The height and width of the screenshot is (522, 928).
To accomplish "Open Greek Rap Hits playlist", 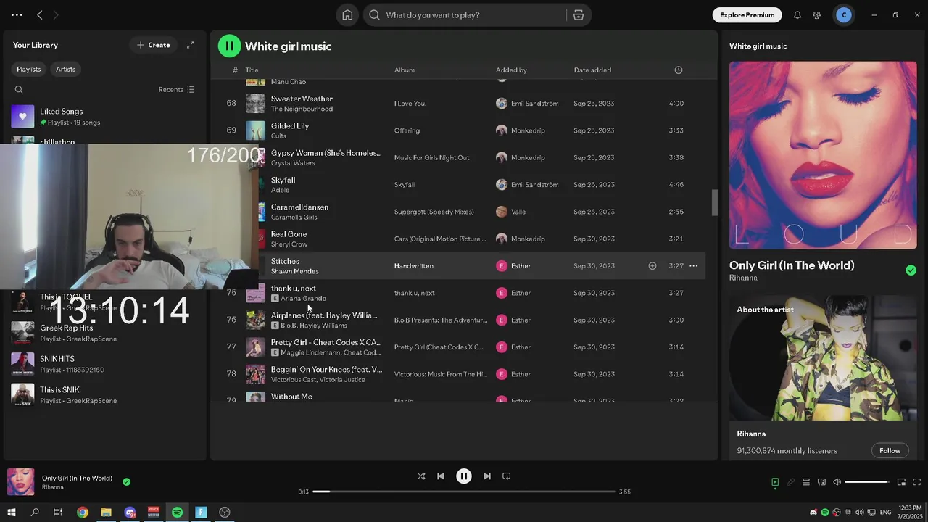I will point(105,333).
